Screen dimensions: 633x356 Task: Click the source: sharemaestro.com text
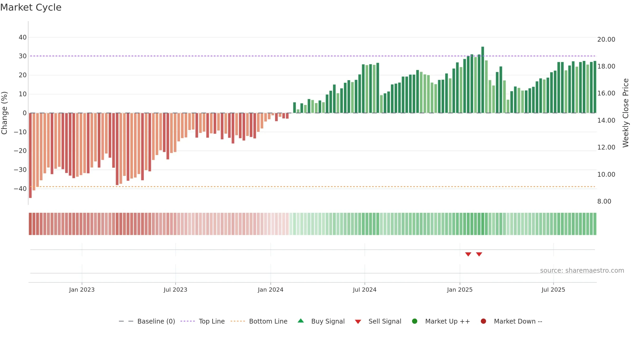582,270
